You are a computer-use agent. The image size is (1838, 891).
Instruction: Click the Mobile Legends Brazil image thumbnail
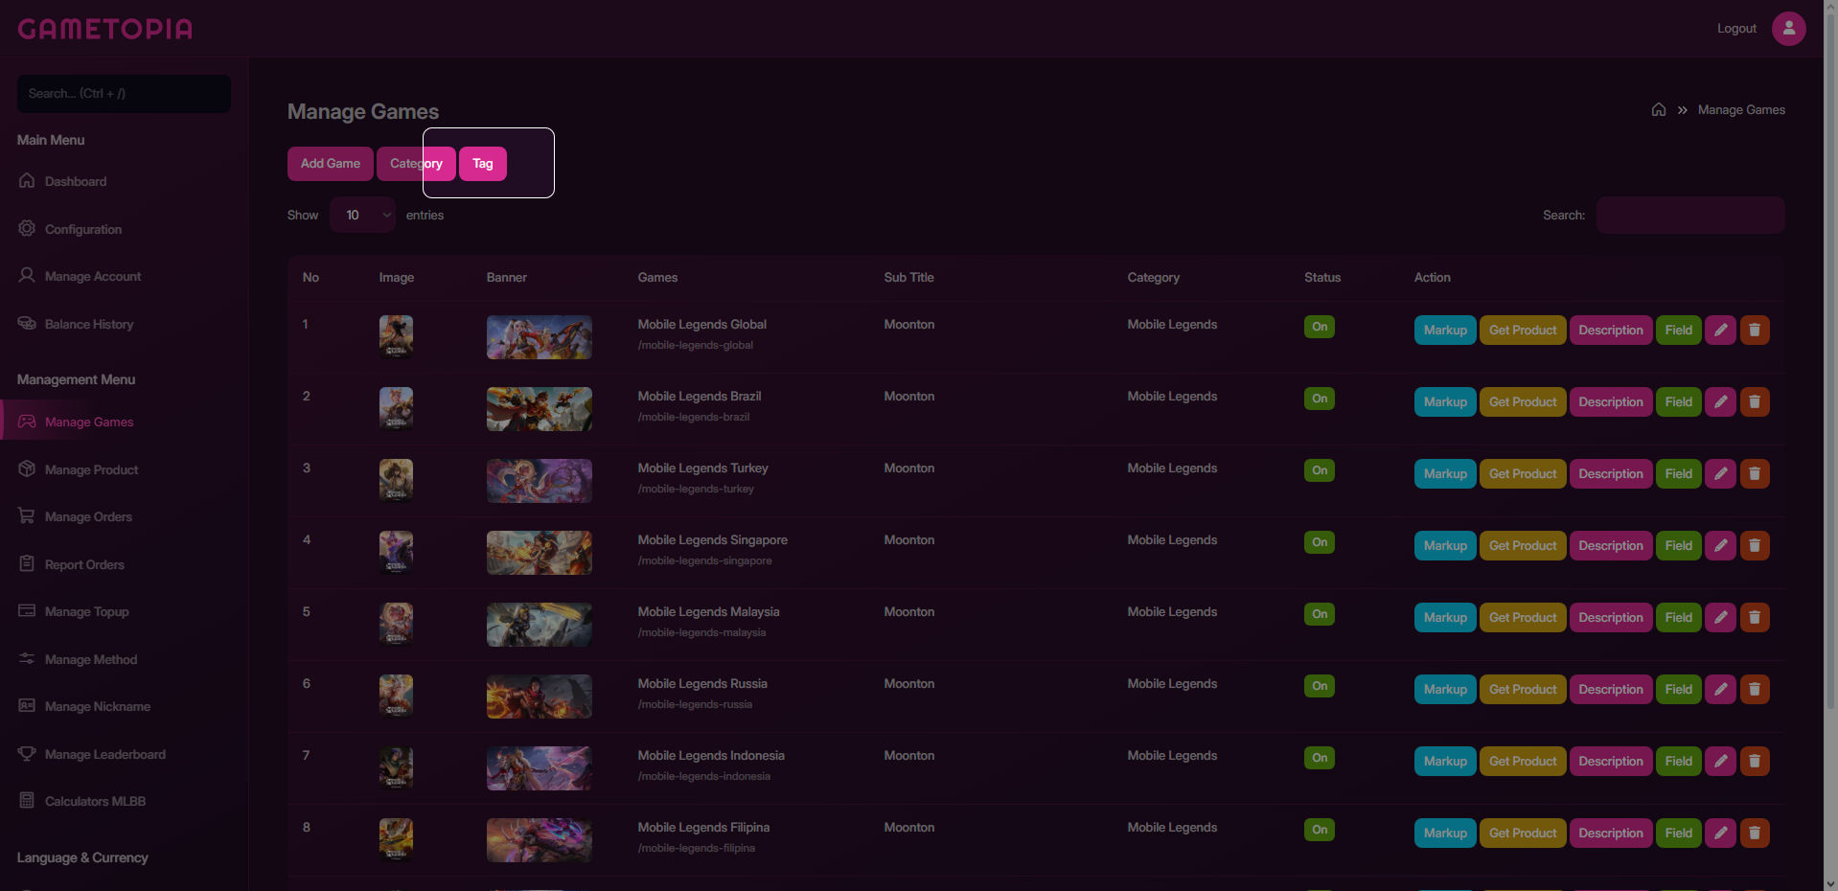(396, 409)
